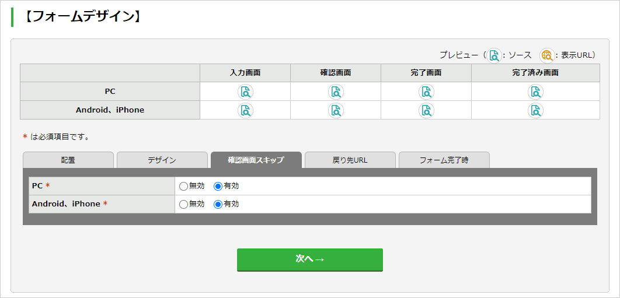Select 無効 for Android、iPhone row
The width and height of the screenshot is (620, 298).
pyautogui.click(x=183, y=204)
